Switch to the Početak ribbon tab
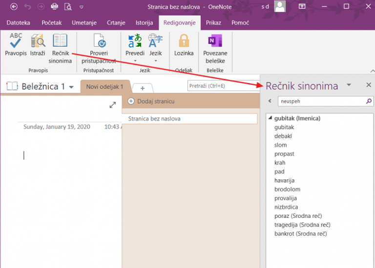 [52, 23]
